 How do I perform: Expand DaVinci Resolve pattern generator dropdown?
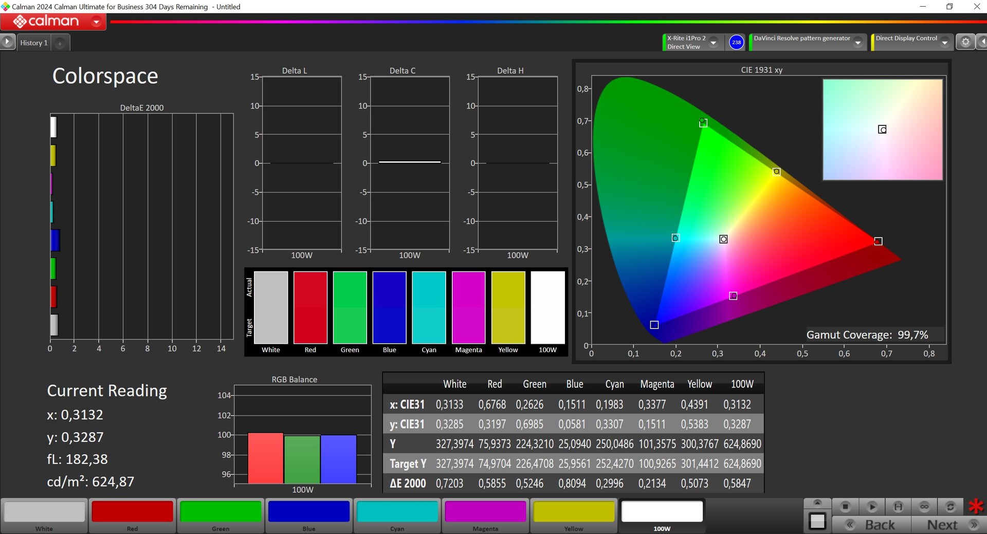[x=858, y=43]
